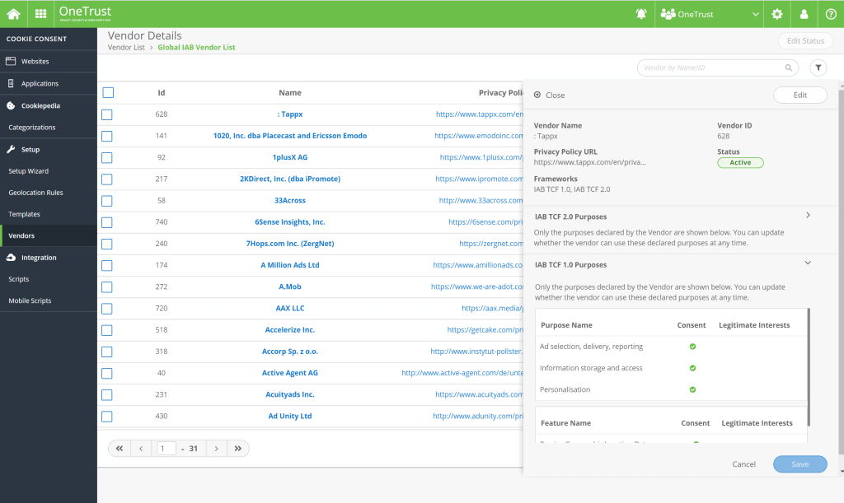Viewport: 844px width, 503px height.
Task: Expand IAB TCF 2.0 Purposes section
Action: coord(808,215)
